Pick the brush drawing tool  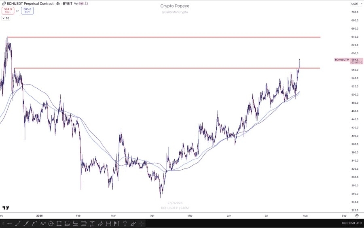(x=133, y=224)
